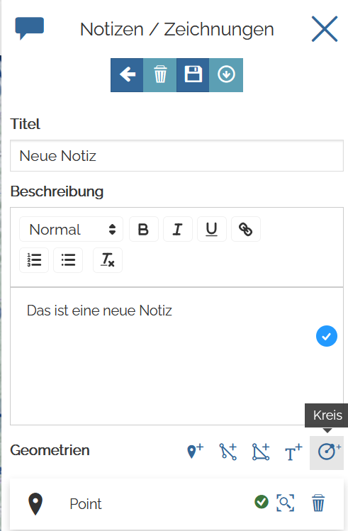Toggle italic formatting
This screenshot has width=348, height=531.
[x=178, y=229]
